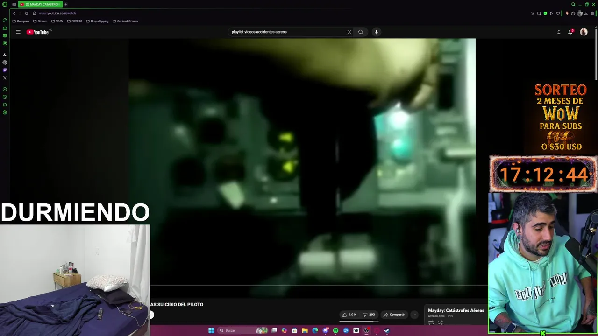Toggle playlist loop icon
598x336 pixels.
(431, 322)
